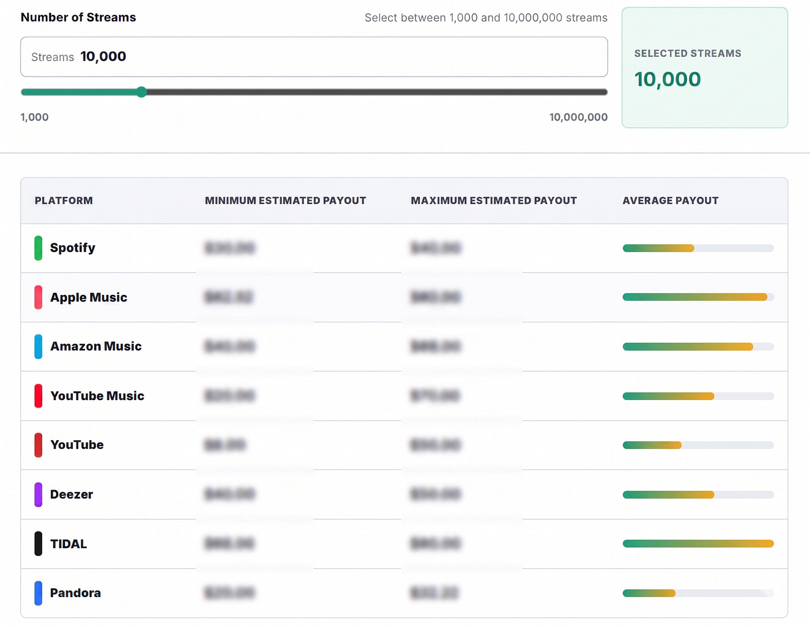Select the Platform column header

click(x=64, y=200)
